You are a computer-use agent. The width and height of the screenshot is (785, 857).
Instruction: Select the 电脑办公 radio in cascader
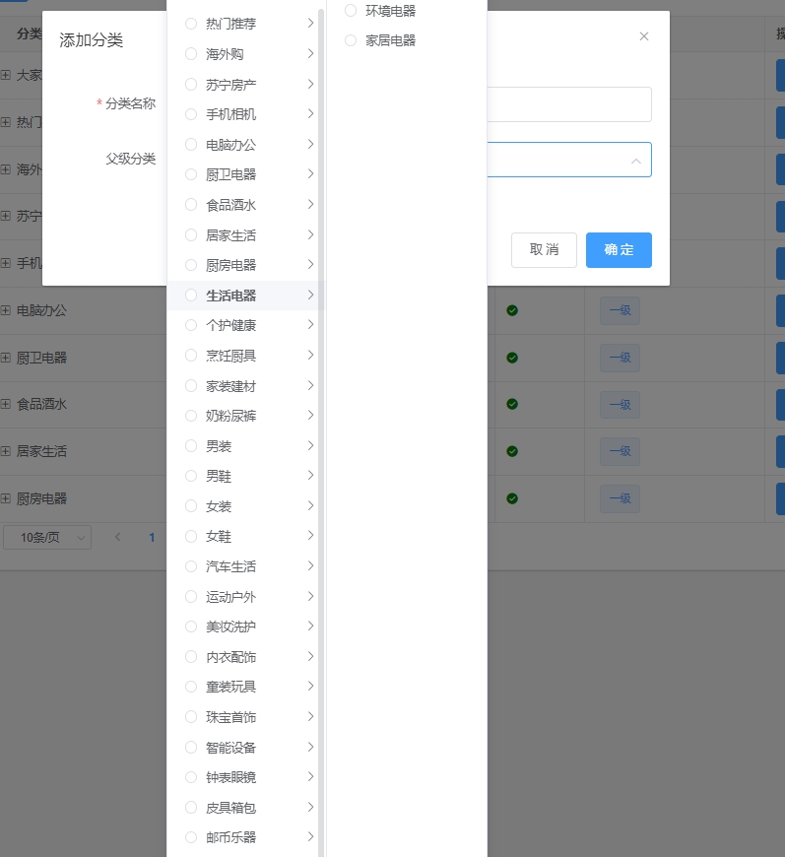tap(191, 144)
